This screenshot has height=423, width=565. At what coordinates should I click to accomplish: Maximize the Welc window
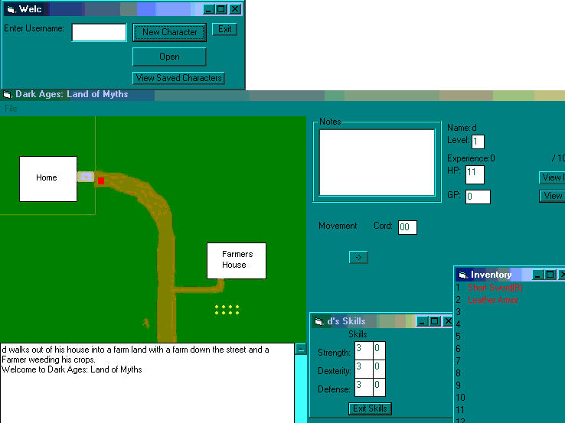tap(221, 9)
